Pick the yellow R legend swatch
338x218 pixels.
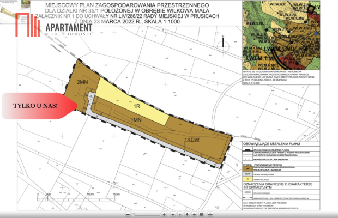(247, 179)
